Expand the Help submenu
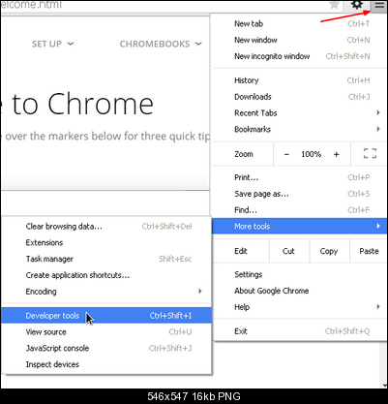The width and height of the screenshot is (388, 404). click(299, 307)
